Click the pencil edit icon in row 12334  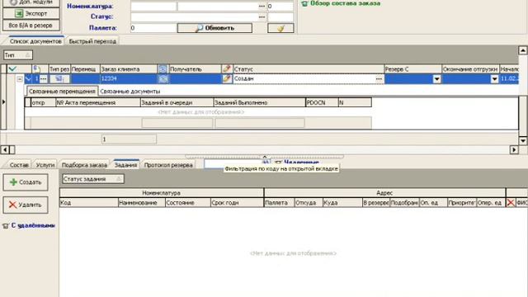pyautogui.click(x=227, y=79)
